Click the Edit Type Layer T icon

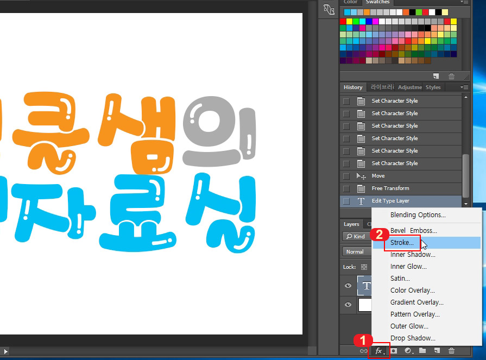point(361,201)
